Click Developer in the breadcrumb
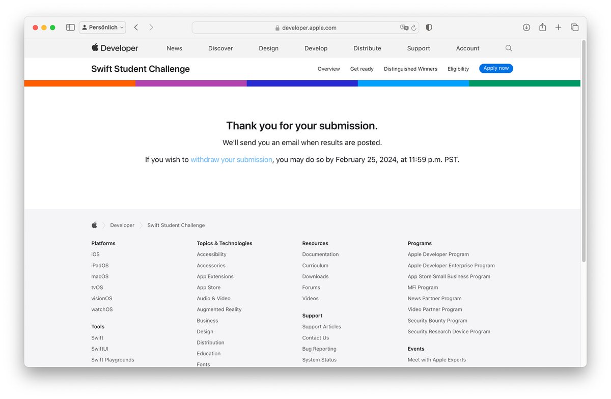 [122, 225]
